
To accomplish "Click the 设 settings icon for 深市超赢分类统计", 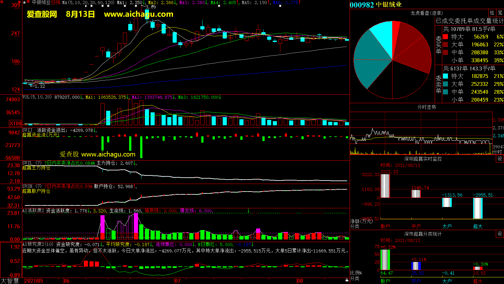I will 500,234.
